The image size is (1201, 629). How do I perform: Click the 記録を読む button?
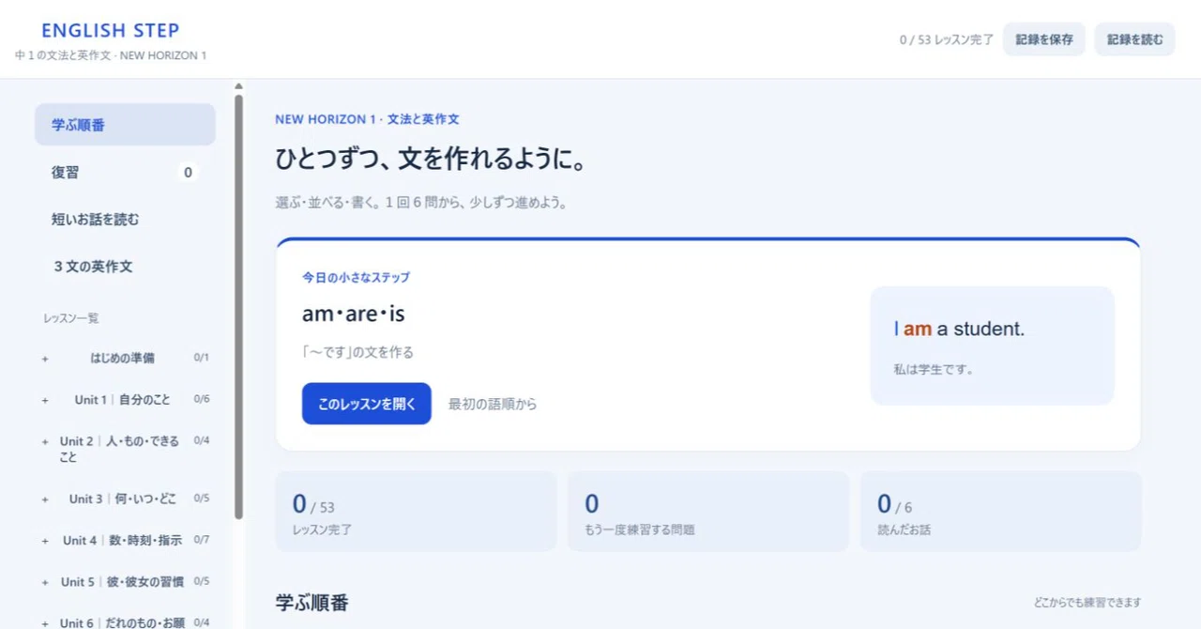tap(1134, 39)
